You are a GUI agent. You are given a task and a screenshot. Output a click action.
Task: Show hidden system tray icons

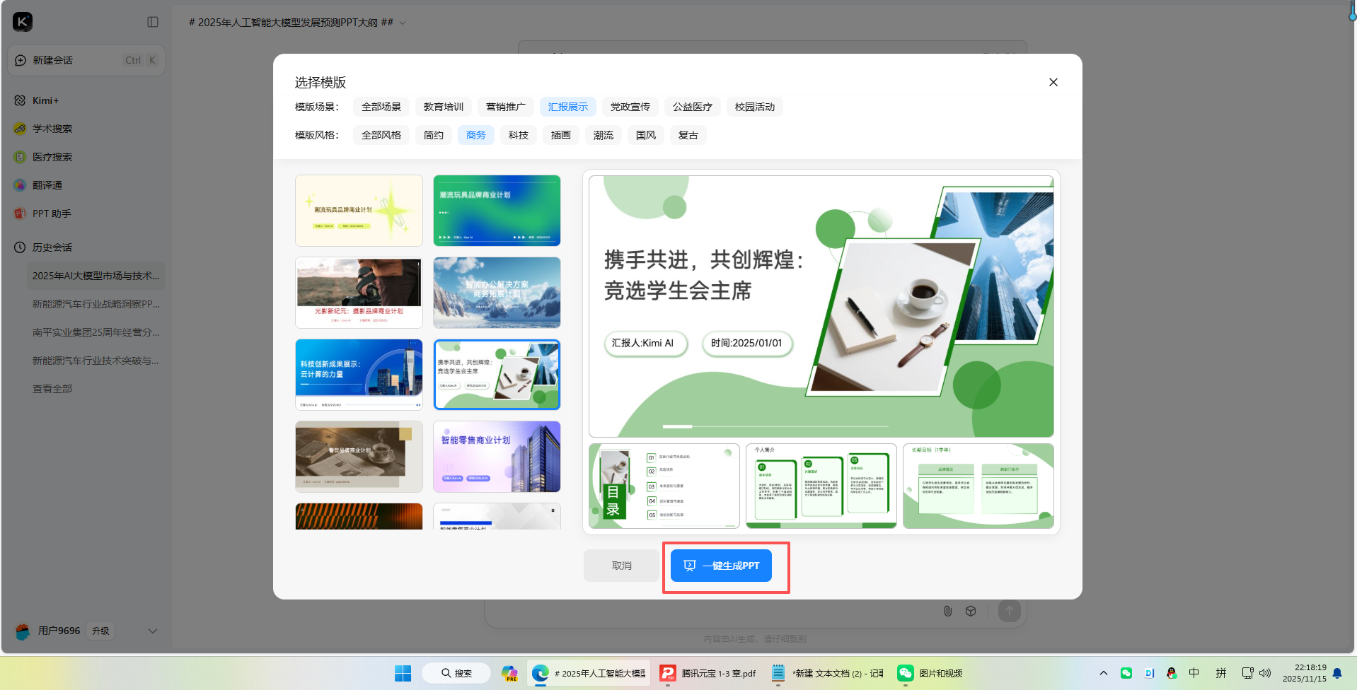click(x=1102, y=673)
